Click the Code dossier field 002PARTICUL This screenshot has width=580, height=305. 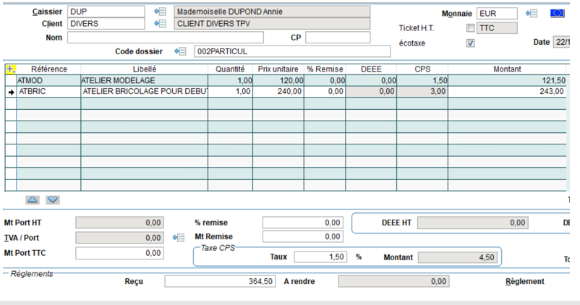(292, 51)
